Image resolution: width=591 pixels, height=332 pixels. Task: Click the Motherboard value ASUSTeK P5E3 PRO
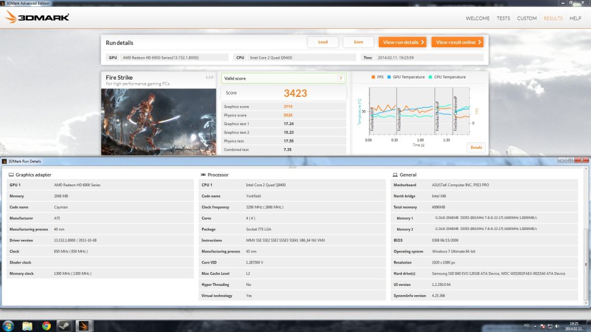point(461,185)
